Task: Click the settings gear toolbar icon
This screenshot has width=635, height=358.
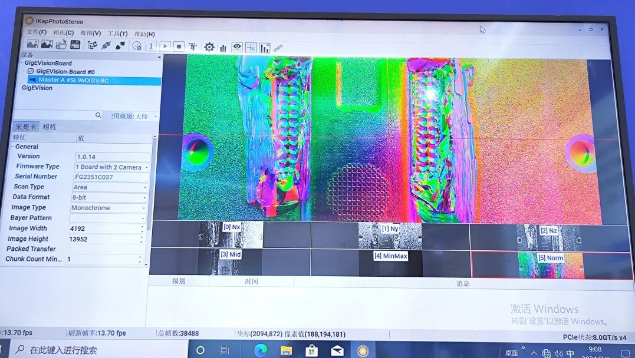Action: coord(209,47)
